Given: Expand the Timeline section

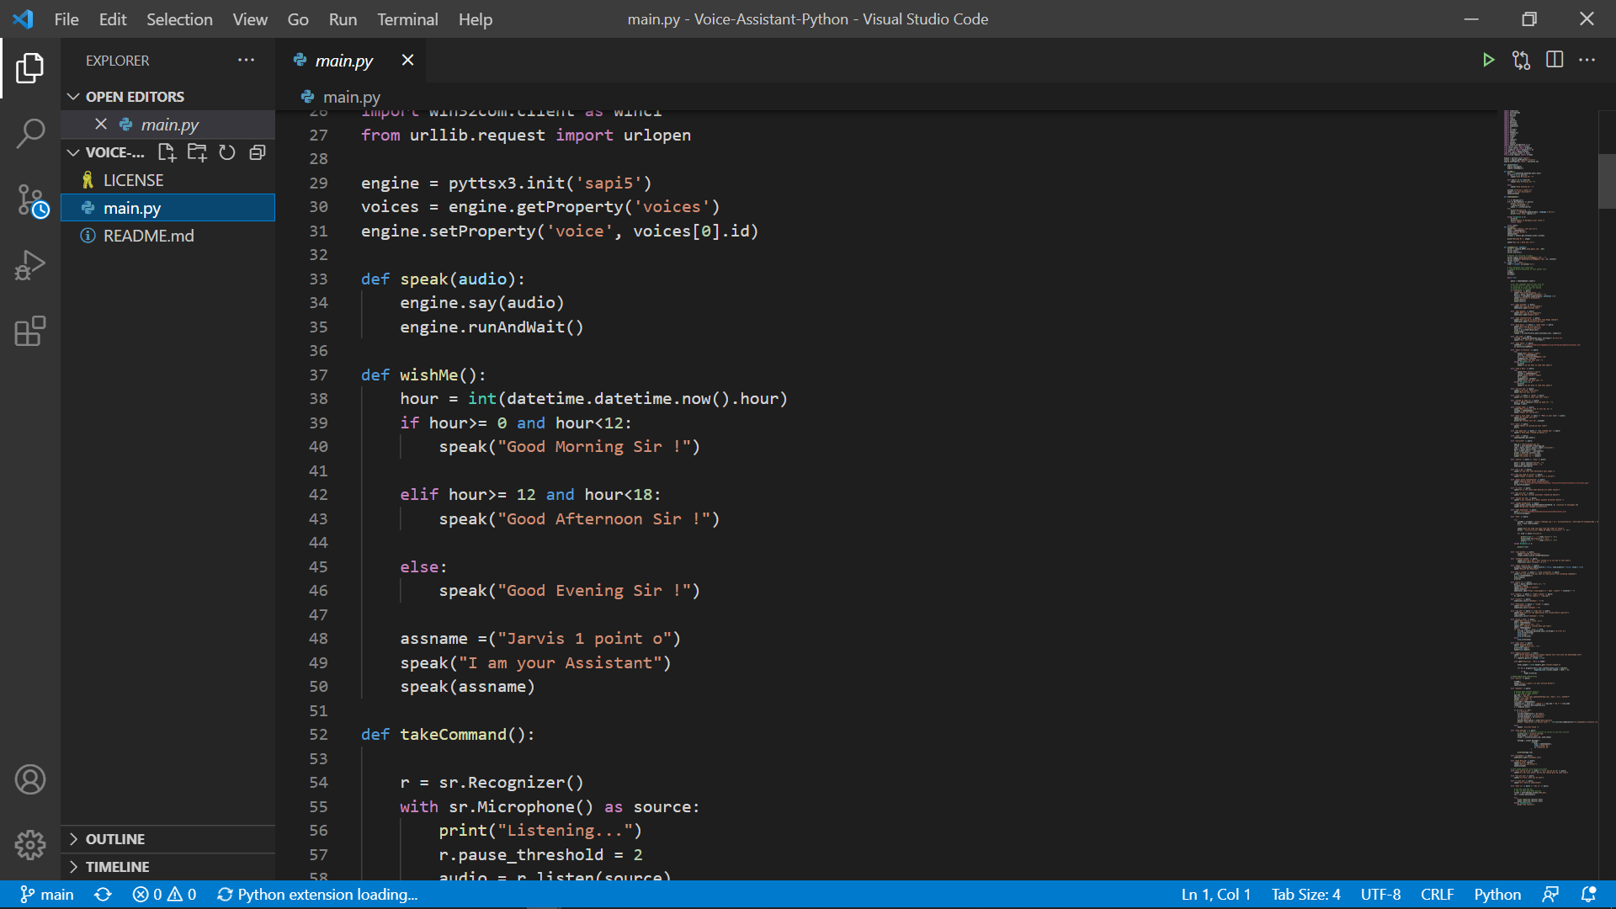Looking at the screenshot, I should [168, 867].
